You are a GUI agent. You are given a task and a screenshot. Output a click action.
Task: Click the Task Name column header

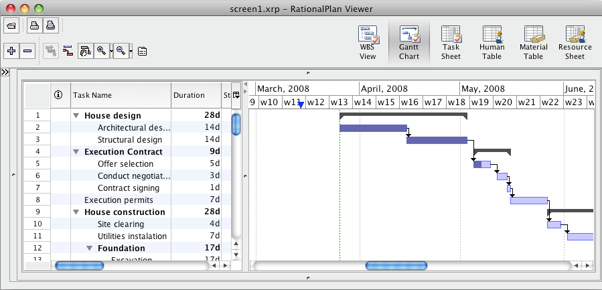(x=121, y=95)
